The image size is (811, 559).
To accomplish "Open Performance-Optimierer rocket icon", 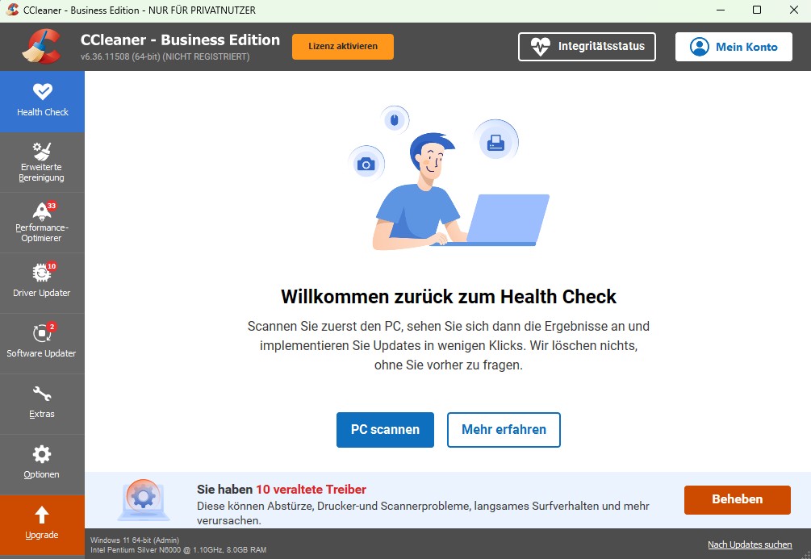I will [x=42, y=211].
